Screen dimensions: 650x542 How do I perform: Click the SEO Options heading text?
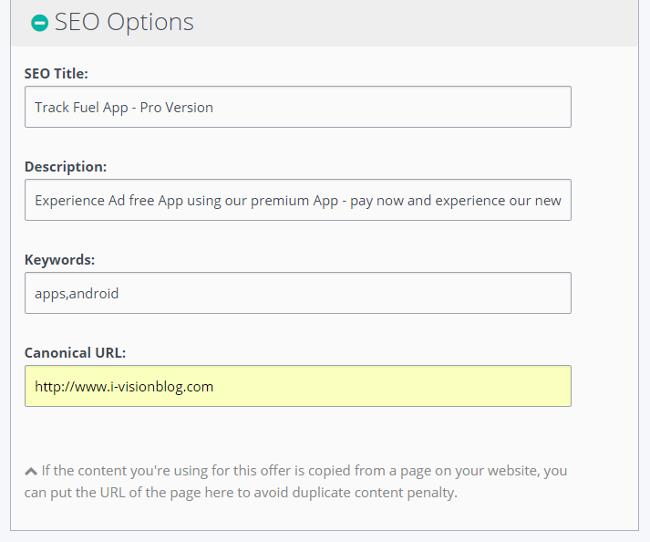coord(124,22)
